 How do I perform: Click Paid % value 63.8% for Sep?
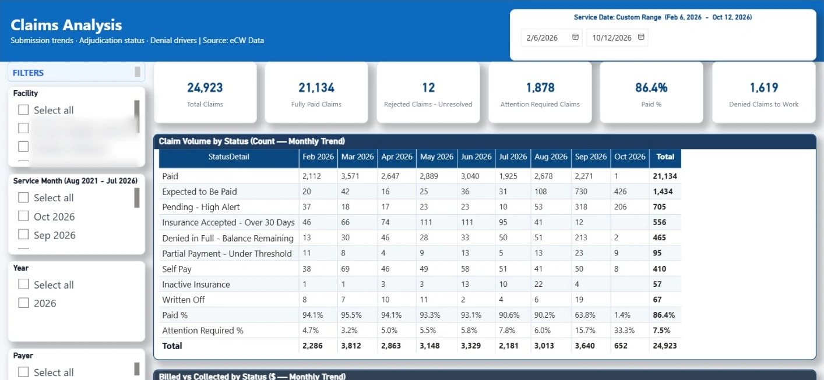[584, 315]
